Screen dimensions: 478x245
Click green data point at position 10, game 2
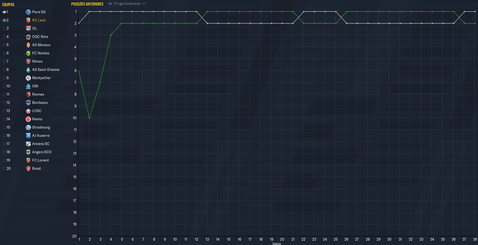89,118
